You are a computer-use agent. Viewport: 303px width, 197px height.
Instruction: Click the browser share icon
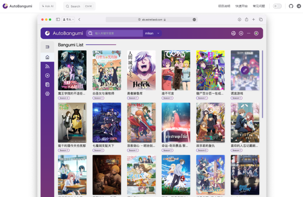tap(247, 19)
